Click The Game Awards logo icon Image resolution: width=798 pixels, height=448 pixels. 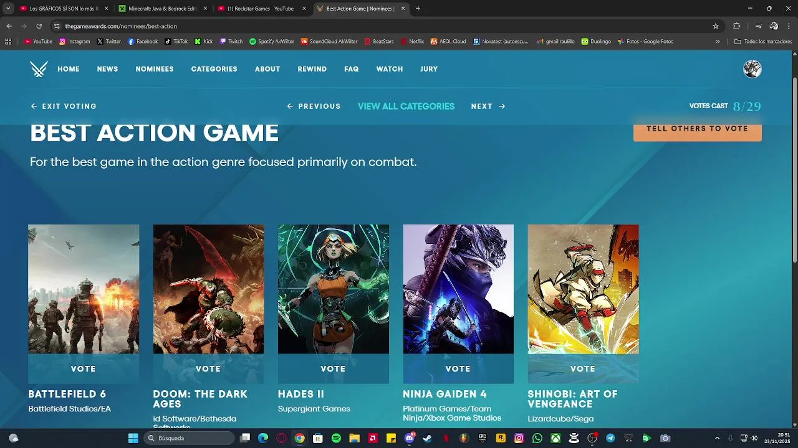[x=39, y=69]
